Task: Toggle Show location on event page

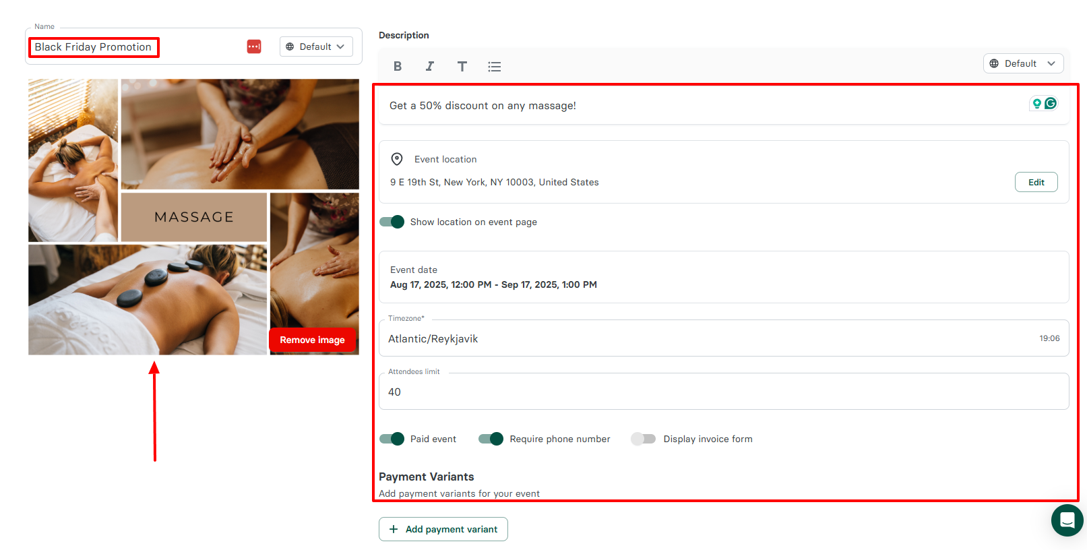Action: [x=392, y=222]
